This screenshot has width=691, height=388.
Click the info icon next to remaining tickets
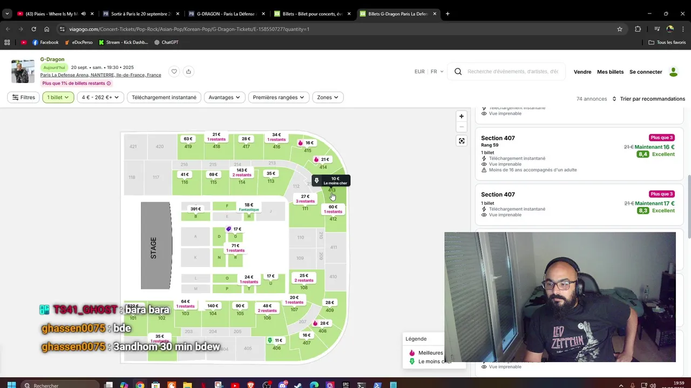click(109, 84)
